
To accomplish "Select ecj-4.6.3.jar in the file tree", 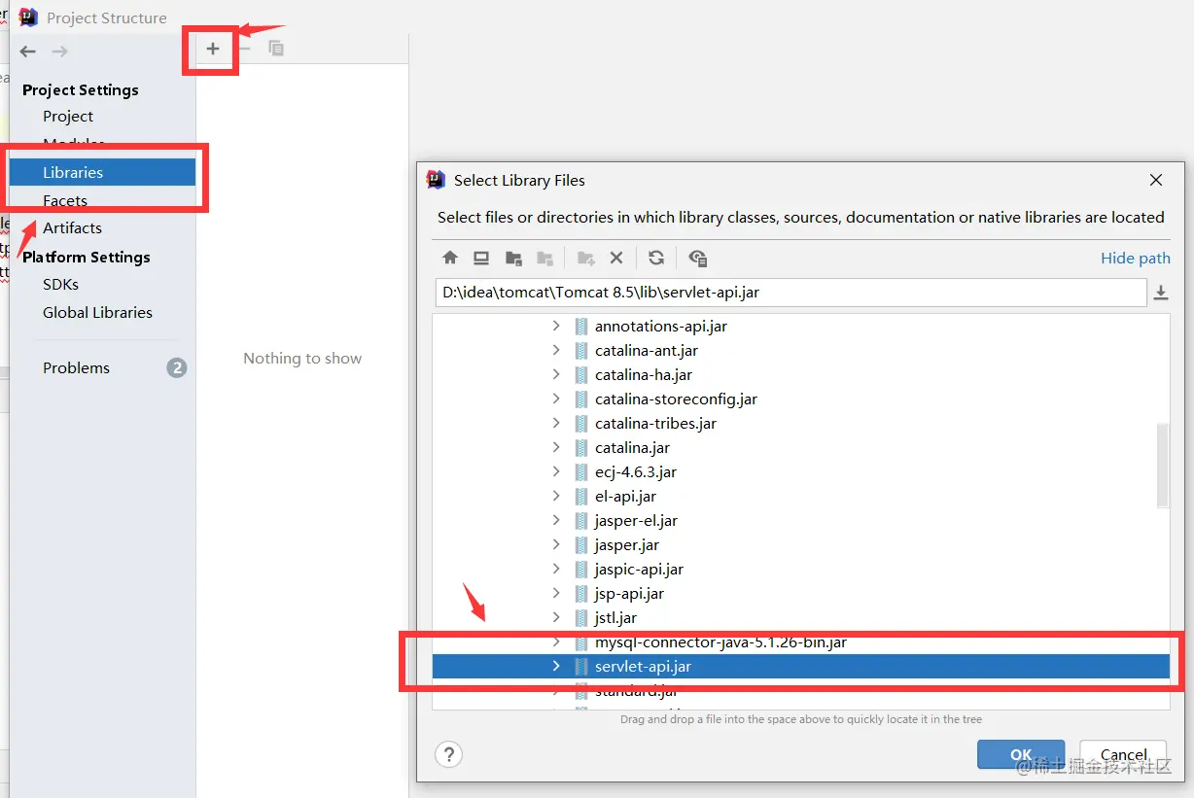I will point(635,471).
